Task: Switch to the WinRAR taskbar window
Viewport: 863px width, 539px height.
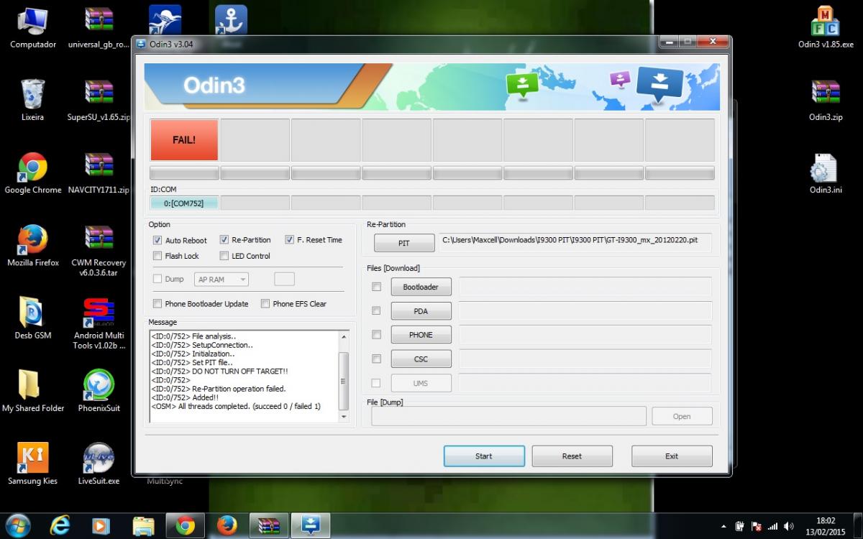Action: (269, 526)
